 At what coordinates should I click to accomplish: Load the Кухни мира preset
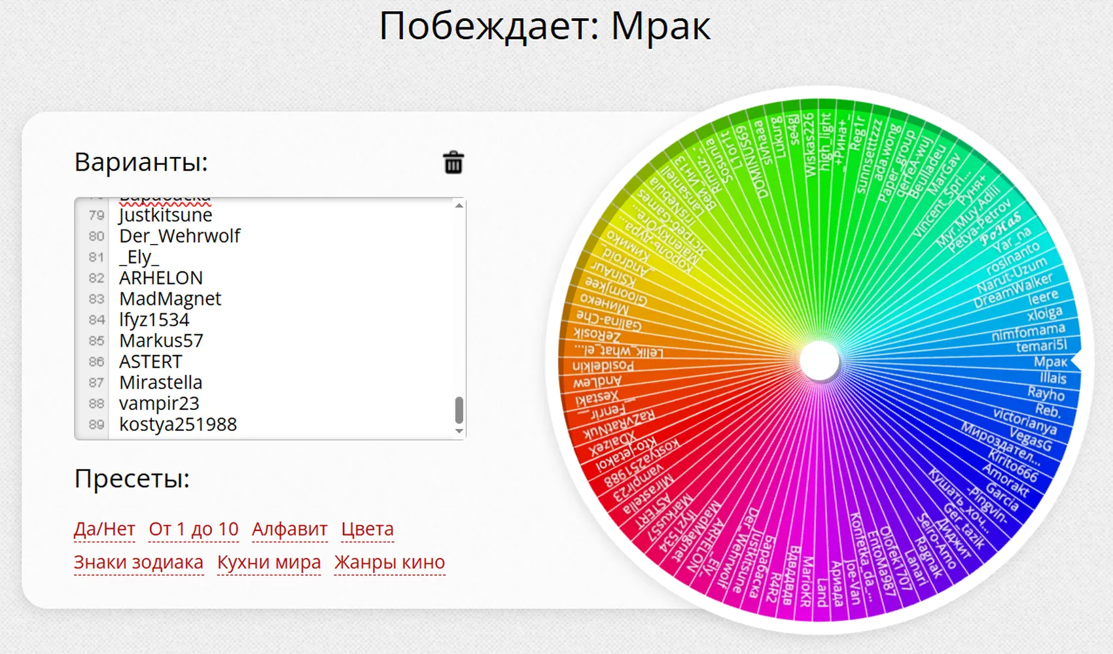click(x=269, y=562)
